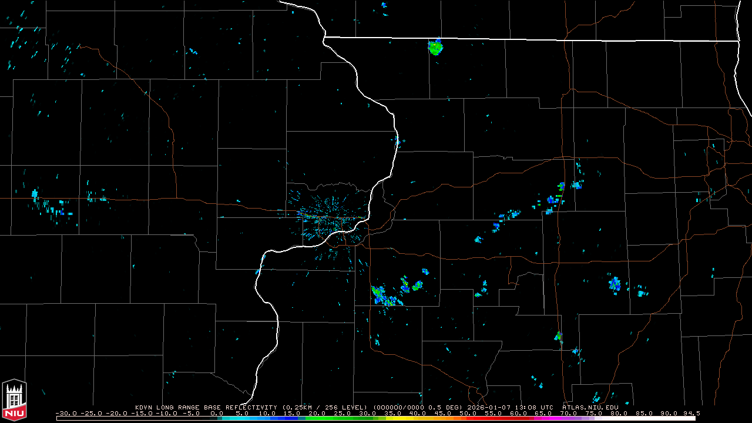Click the -30.0 scale label
Viewport: 752px width, 423px height.
[65, 414]
